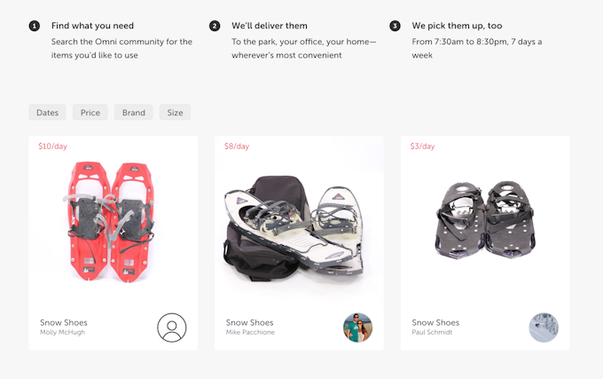View the red snow shoes photo
This screenshot has height=379, width=603.
coord(111,220)
